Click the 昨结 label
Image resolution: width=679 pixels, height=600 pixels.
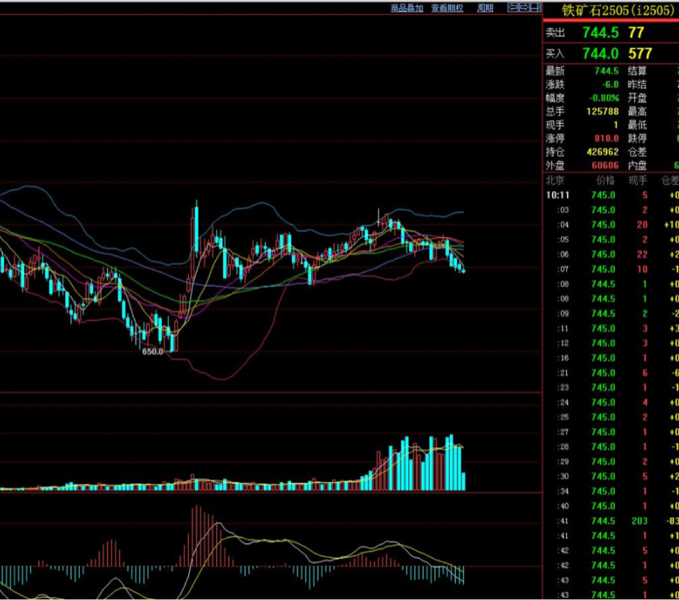click(x=637, y=84)
